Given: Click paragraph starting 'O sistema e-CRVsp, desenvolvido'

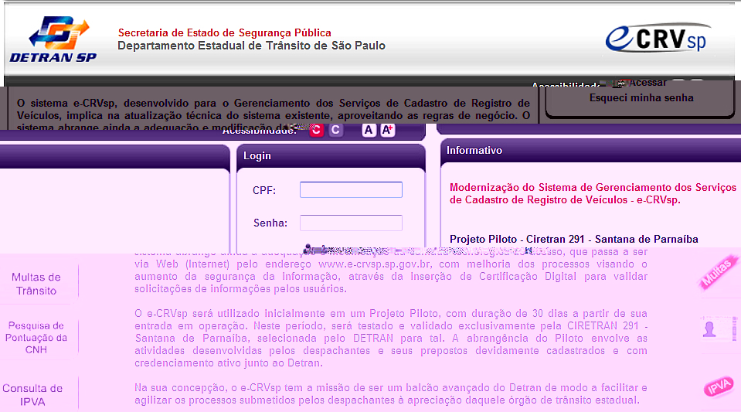Looking at the screenshot, I should 274,115.
